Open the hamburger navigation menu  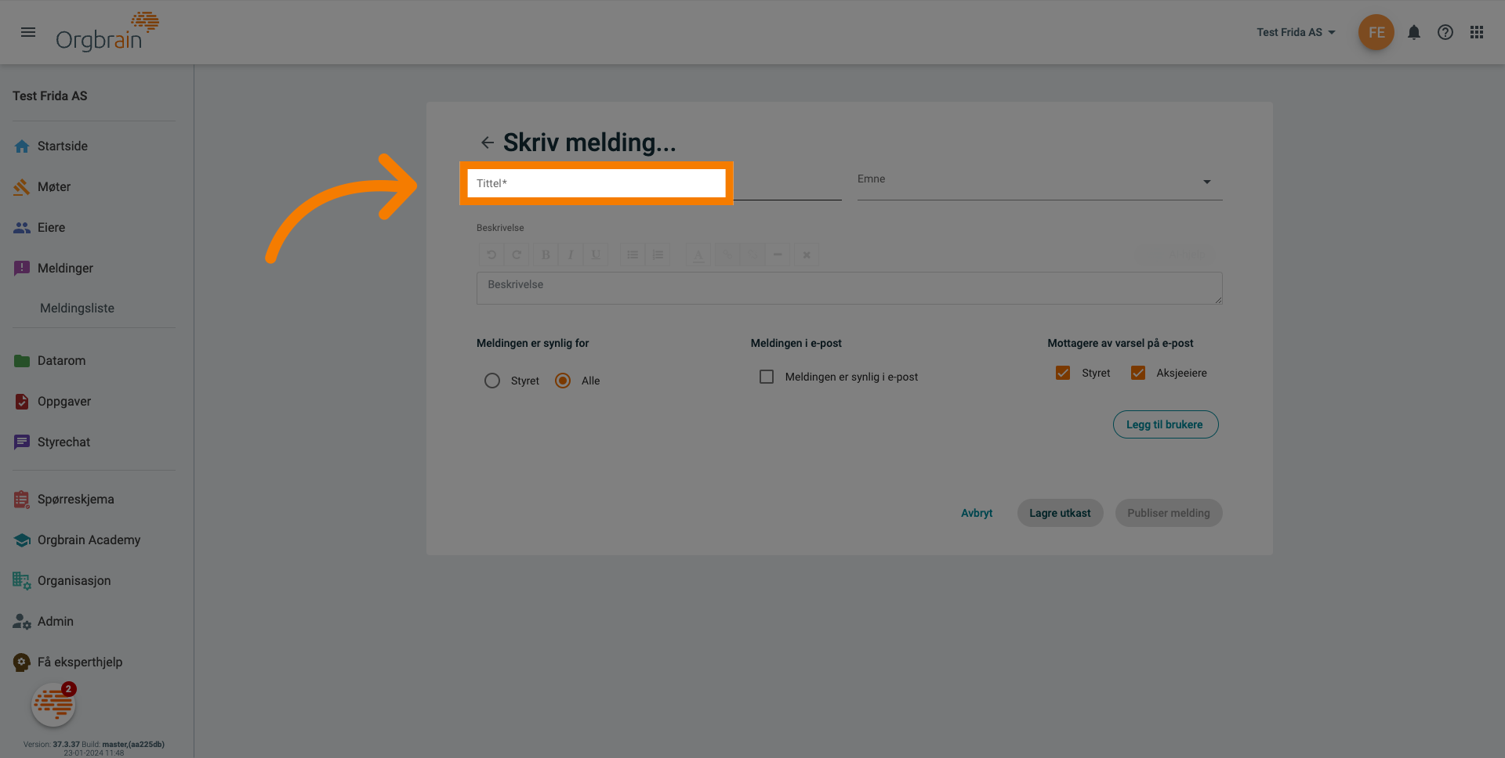(28, 32)
